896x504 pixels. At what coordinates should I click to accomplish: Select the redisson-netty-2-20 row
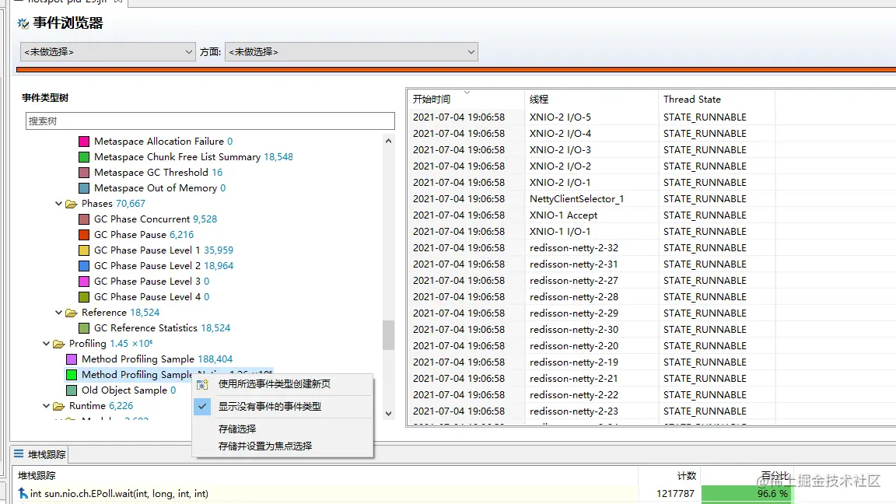coord(652,345)
